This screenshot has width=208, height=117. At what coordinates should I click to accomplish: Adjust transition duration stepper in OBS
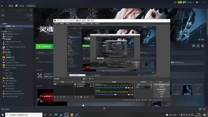151,87
